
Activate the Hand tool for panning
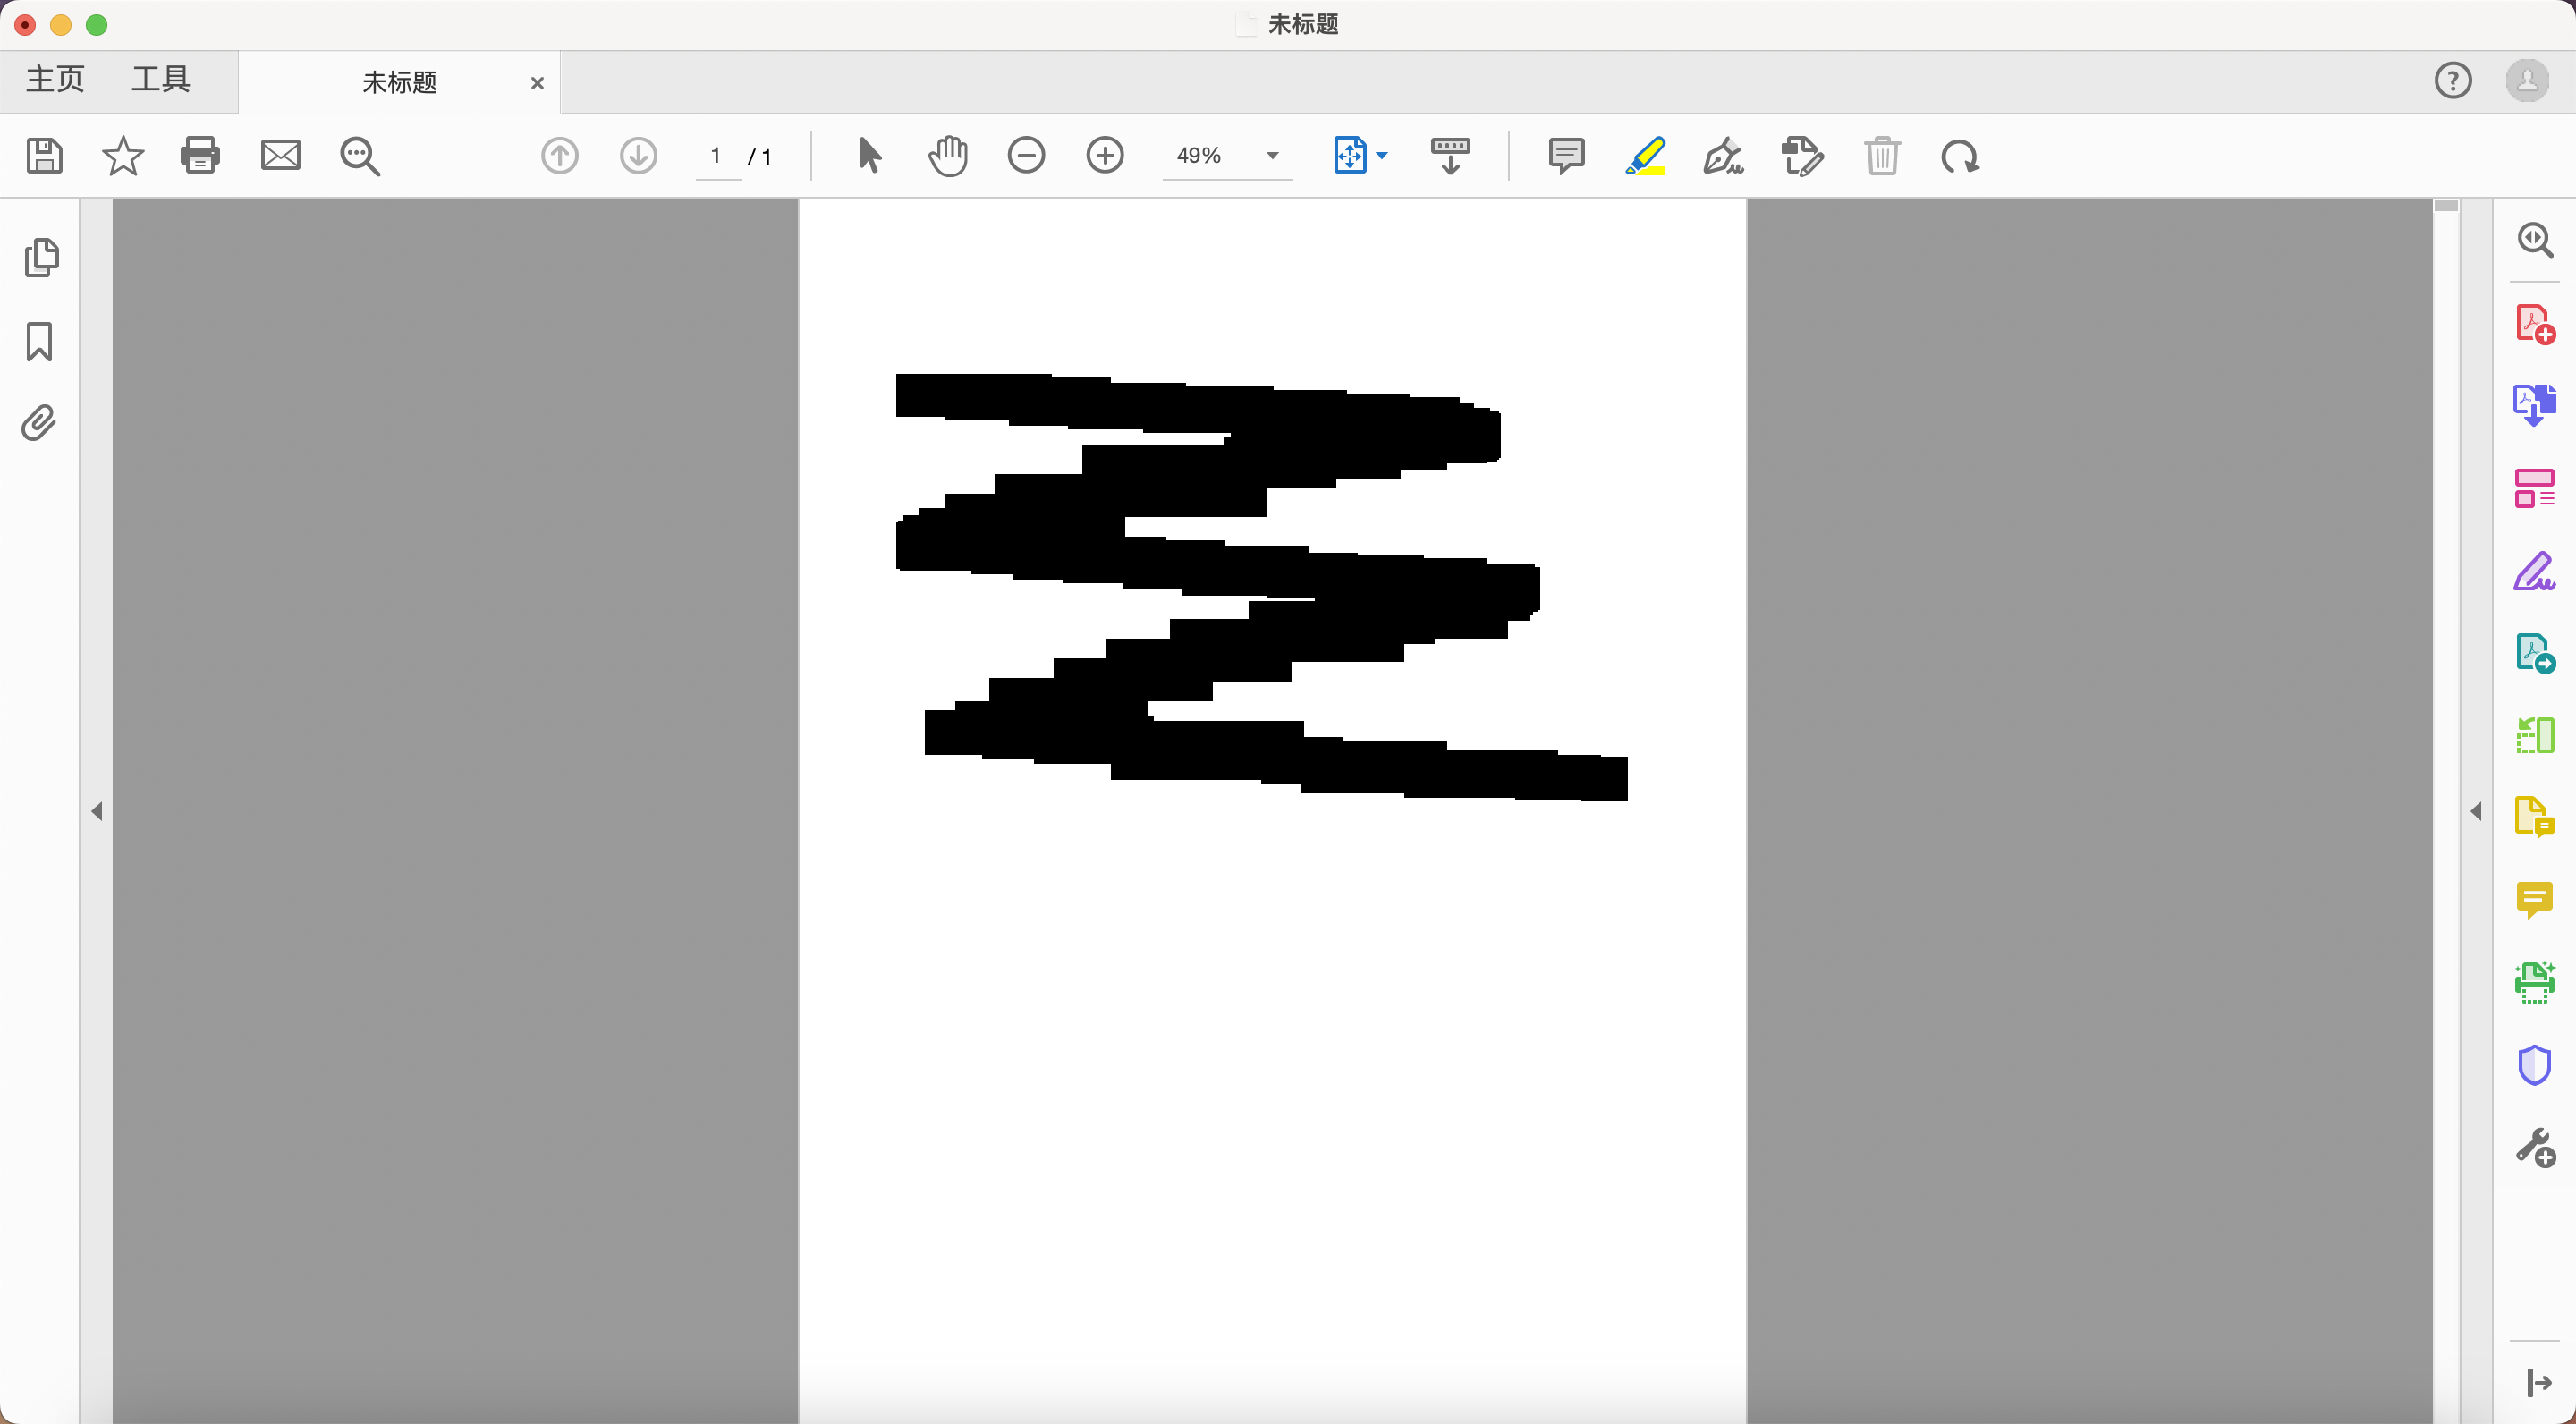point(947,156)
